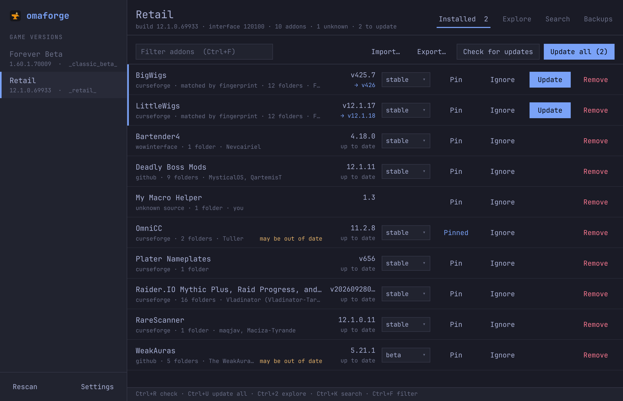The height and width of the screenshot is (401, 623).
Task: Click OmniCC 'may be out of date' warning
Action: (291, 238)
